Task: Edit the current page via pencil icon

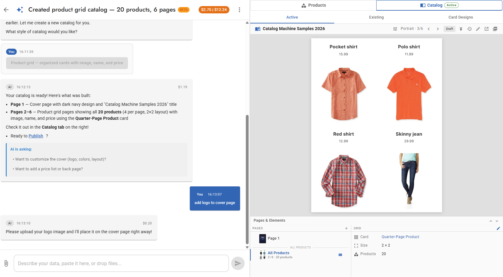Action: 478,29
